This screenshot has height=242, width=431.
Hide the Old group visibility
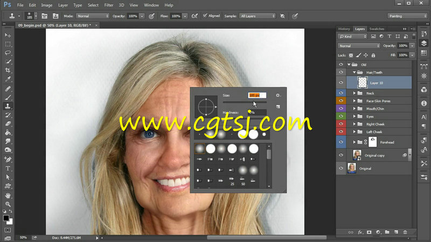[x=341, y=65]
